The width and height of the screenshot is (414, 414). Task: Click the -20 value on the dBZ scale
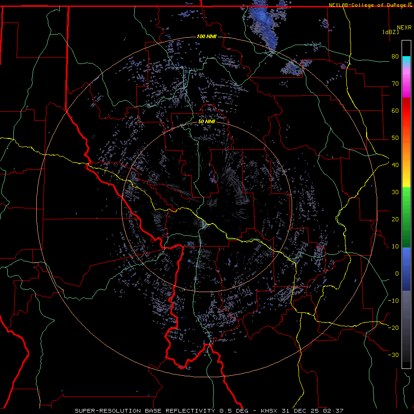pos(393,328)
